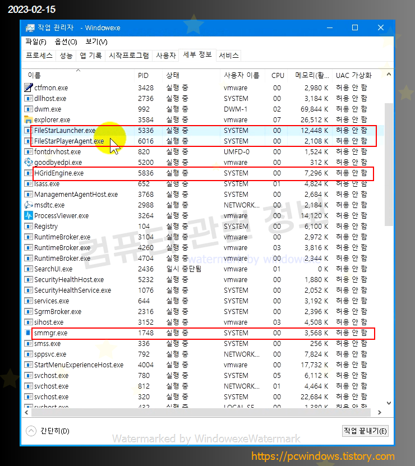Screen dimensions: 415x466
Task: Switch to the 앱 기록 tab
Action: (x=91, y=56)
